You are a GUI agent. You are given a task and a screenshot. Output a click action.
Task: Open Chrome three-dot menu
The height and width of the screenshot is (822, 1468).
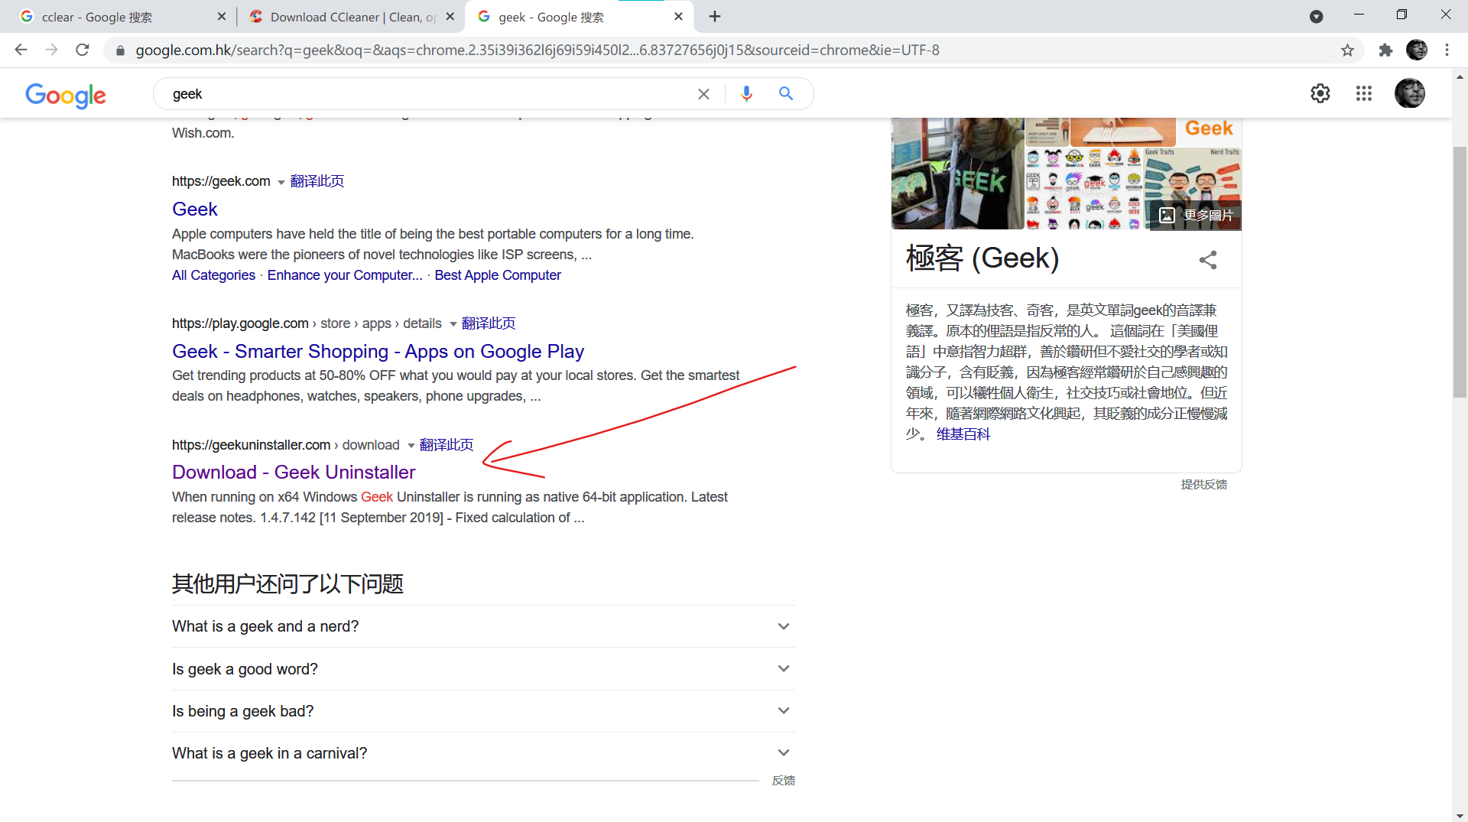[1447, 50]
